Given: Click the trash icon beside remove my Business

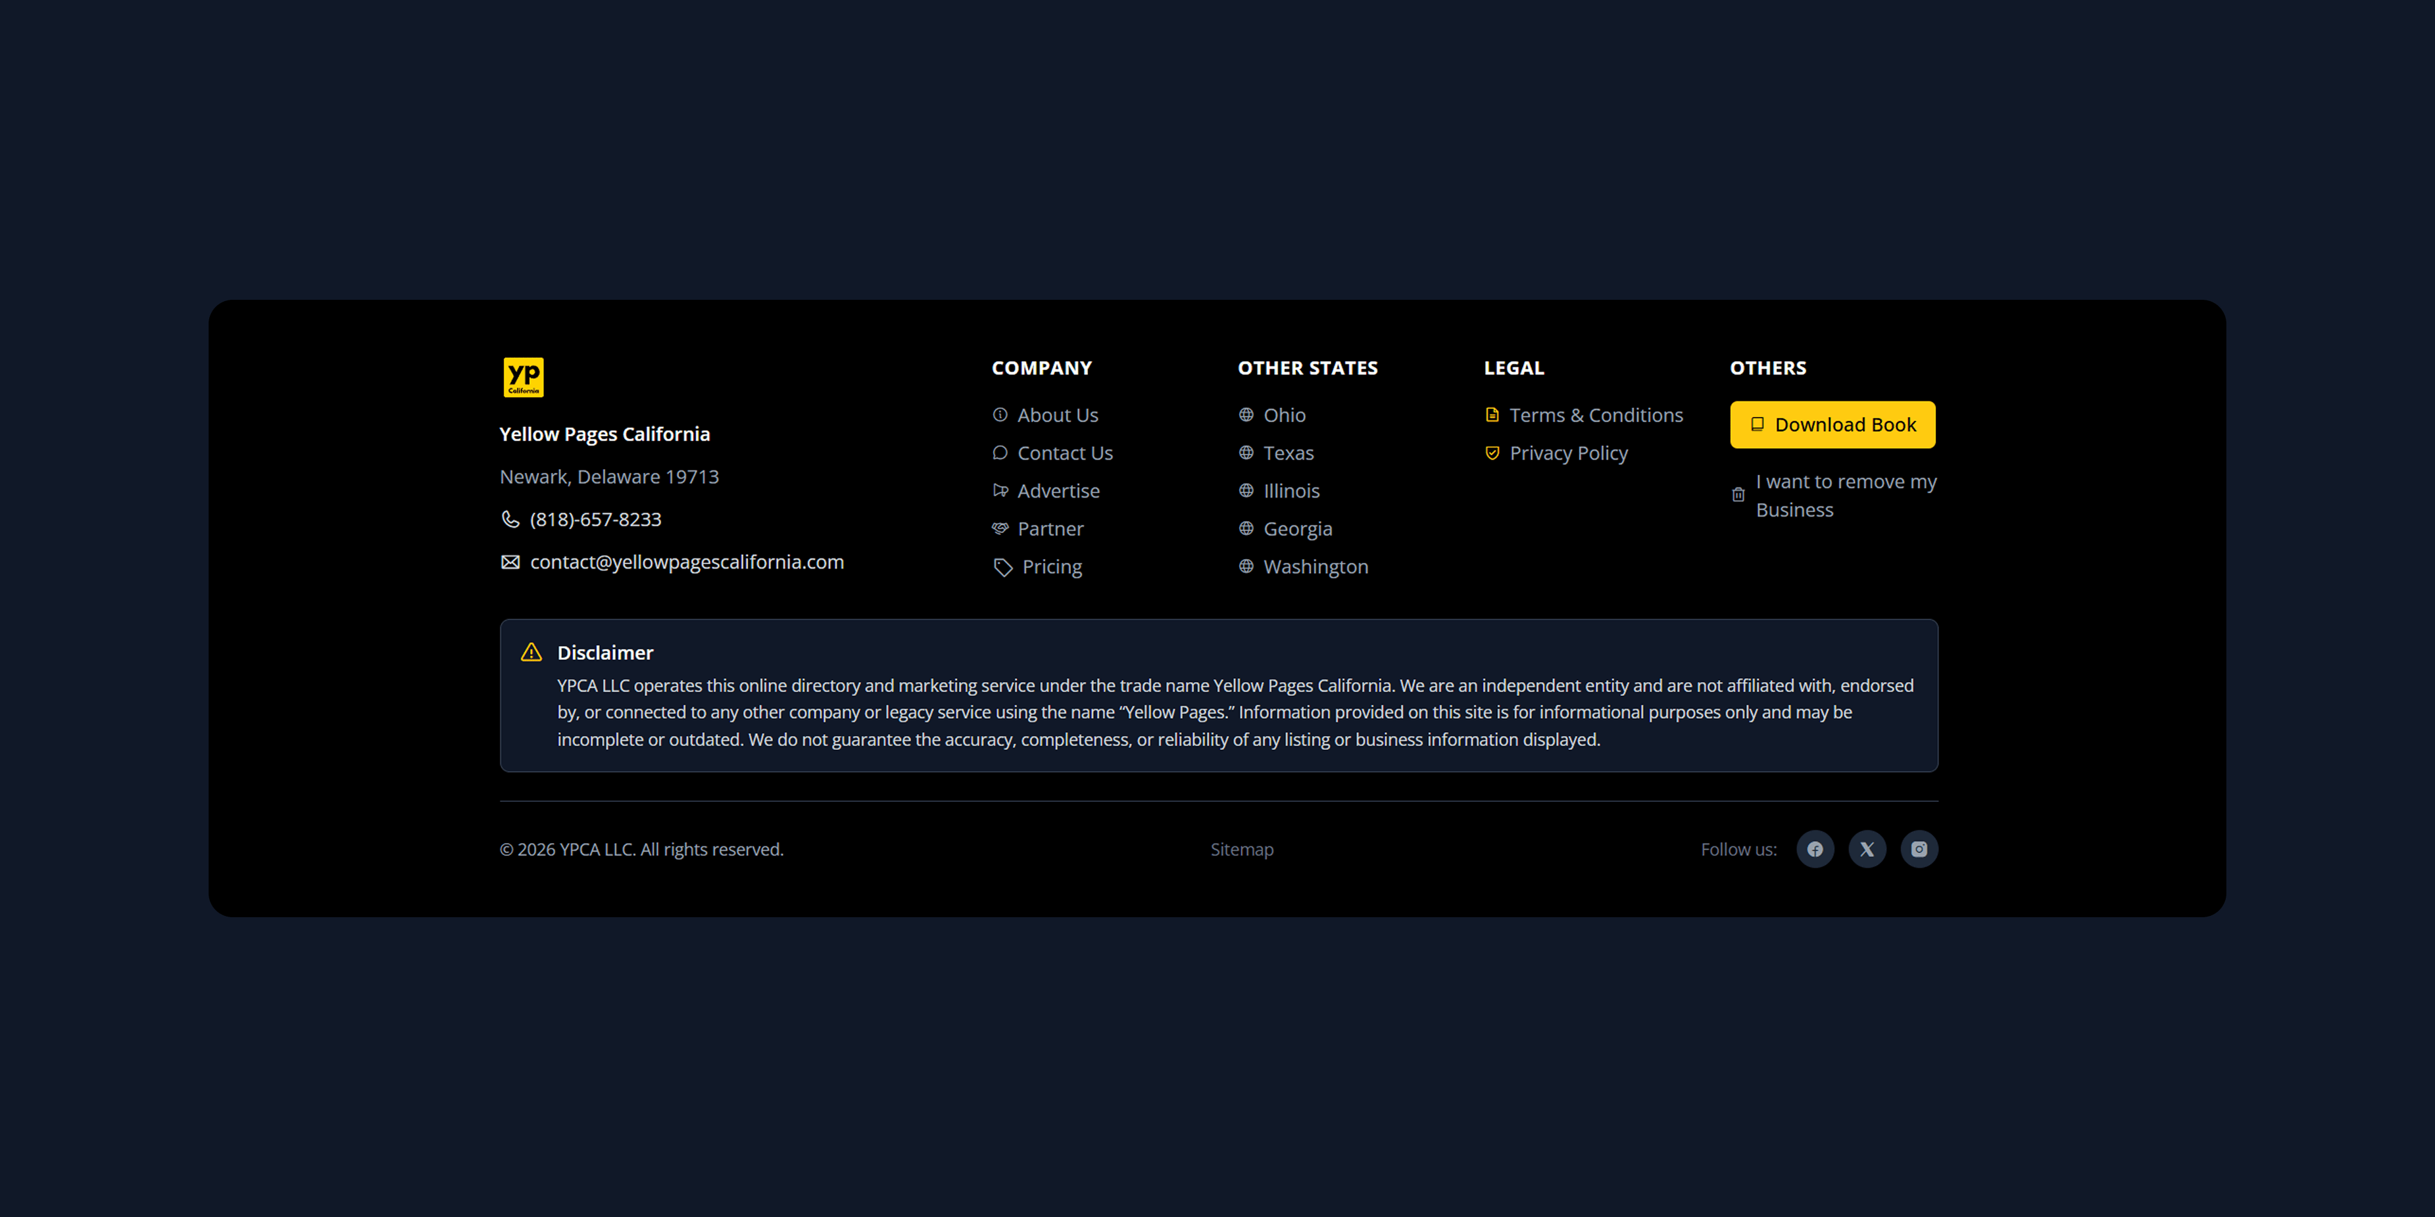Looking at the screenshot, I should coord(1737,494).
